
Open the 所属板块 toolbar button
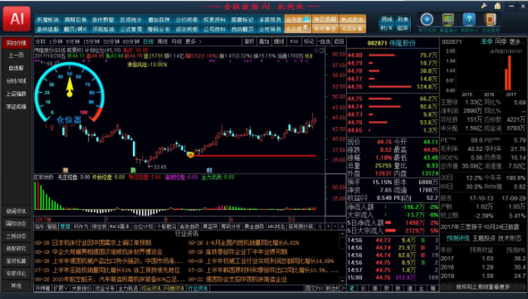click(48, 20)
